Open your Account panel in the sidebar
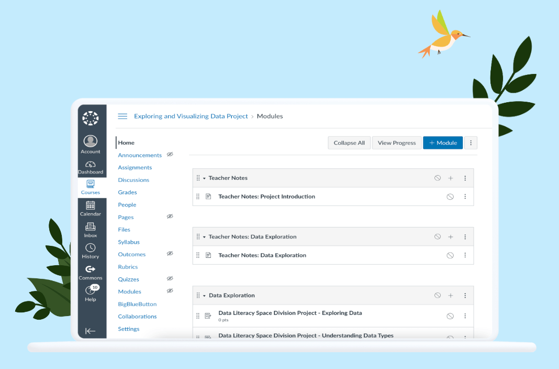 (91, 142)
